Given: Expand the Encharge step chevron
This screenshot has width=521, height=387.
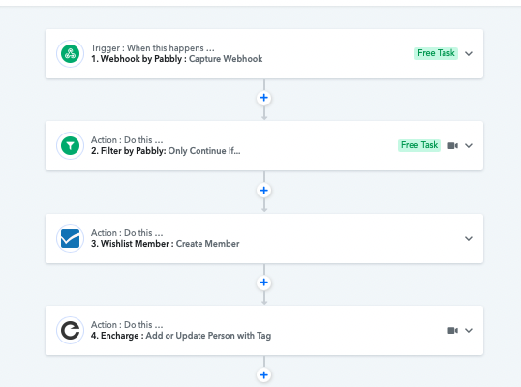Looking at the screenshot, I should click(469, 330).
